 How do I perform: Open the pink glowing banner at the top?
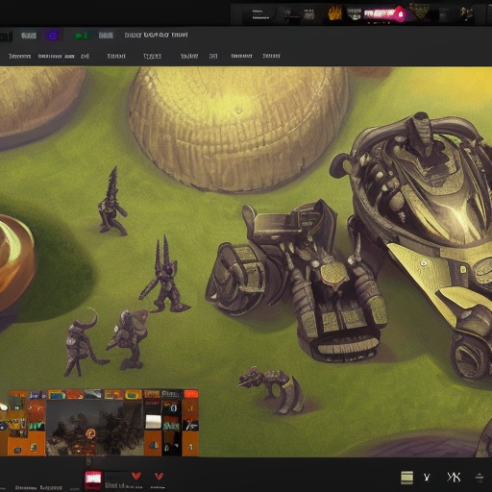[x=384, y=14]
